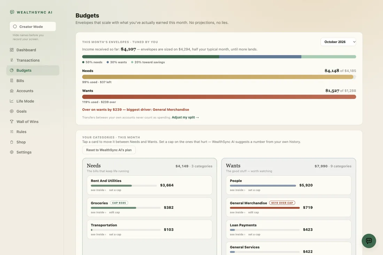Screen dimensions: 383x255
Task: Click the Accounts bank icon
Action: coord(11,91)
